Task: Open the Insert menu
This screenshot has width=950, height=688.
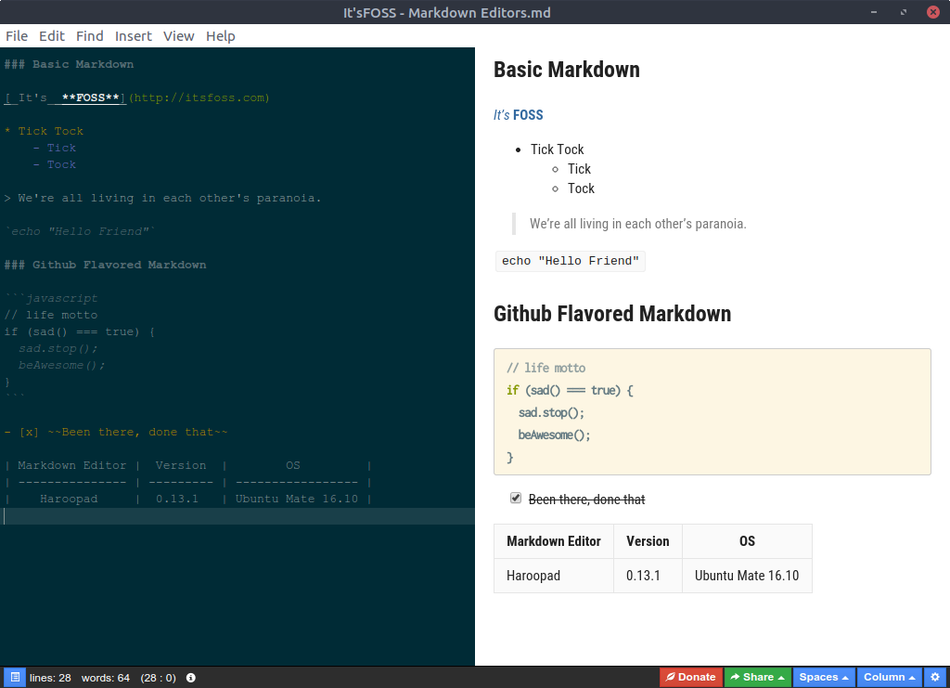Action: (133, 35)
